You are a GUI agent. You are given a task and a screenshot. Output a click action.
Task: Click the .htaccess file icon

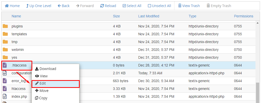point(5,65)
